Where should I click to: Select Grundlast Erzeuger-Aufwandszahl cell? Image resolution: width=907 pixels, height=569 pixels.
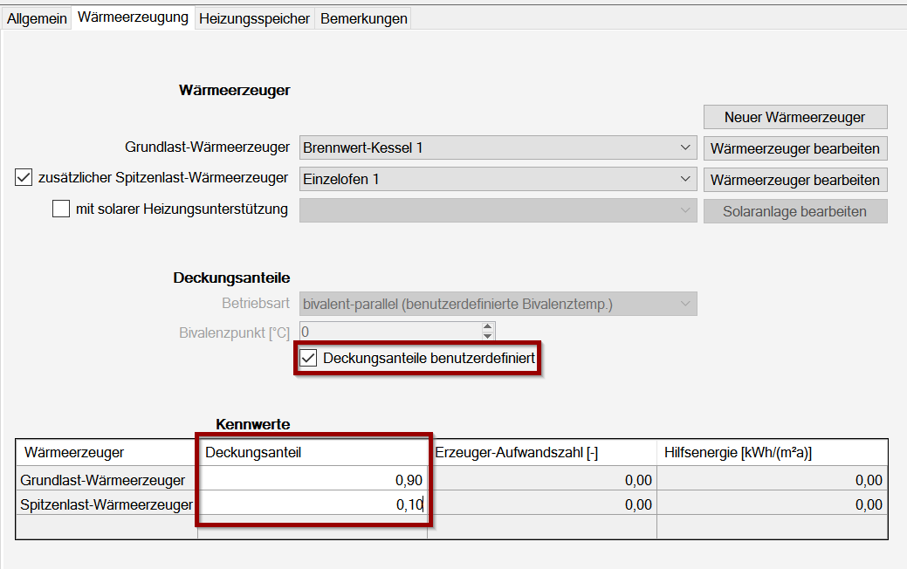[x=541, y=480]
